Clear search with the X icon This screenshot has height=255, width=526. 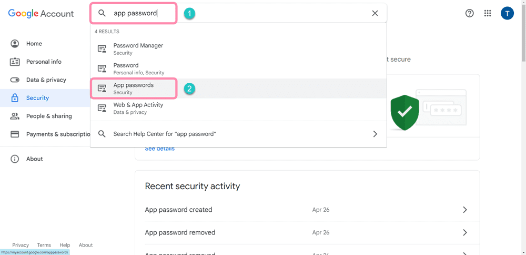pos(375,13)
